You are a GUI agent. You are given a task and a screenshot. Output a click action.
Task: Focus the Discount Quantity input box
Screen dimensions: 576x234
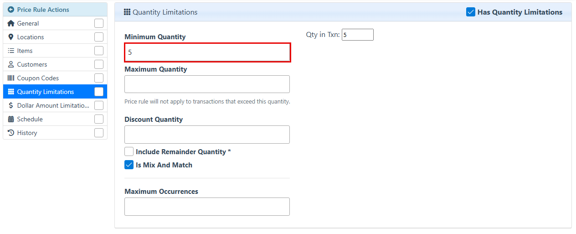(x=207, y=135)
